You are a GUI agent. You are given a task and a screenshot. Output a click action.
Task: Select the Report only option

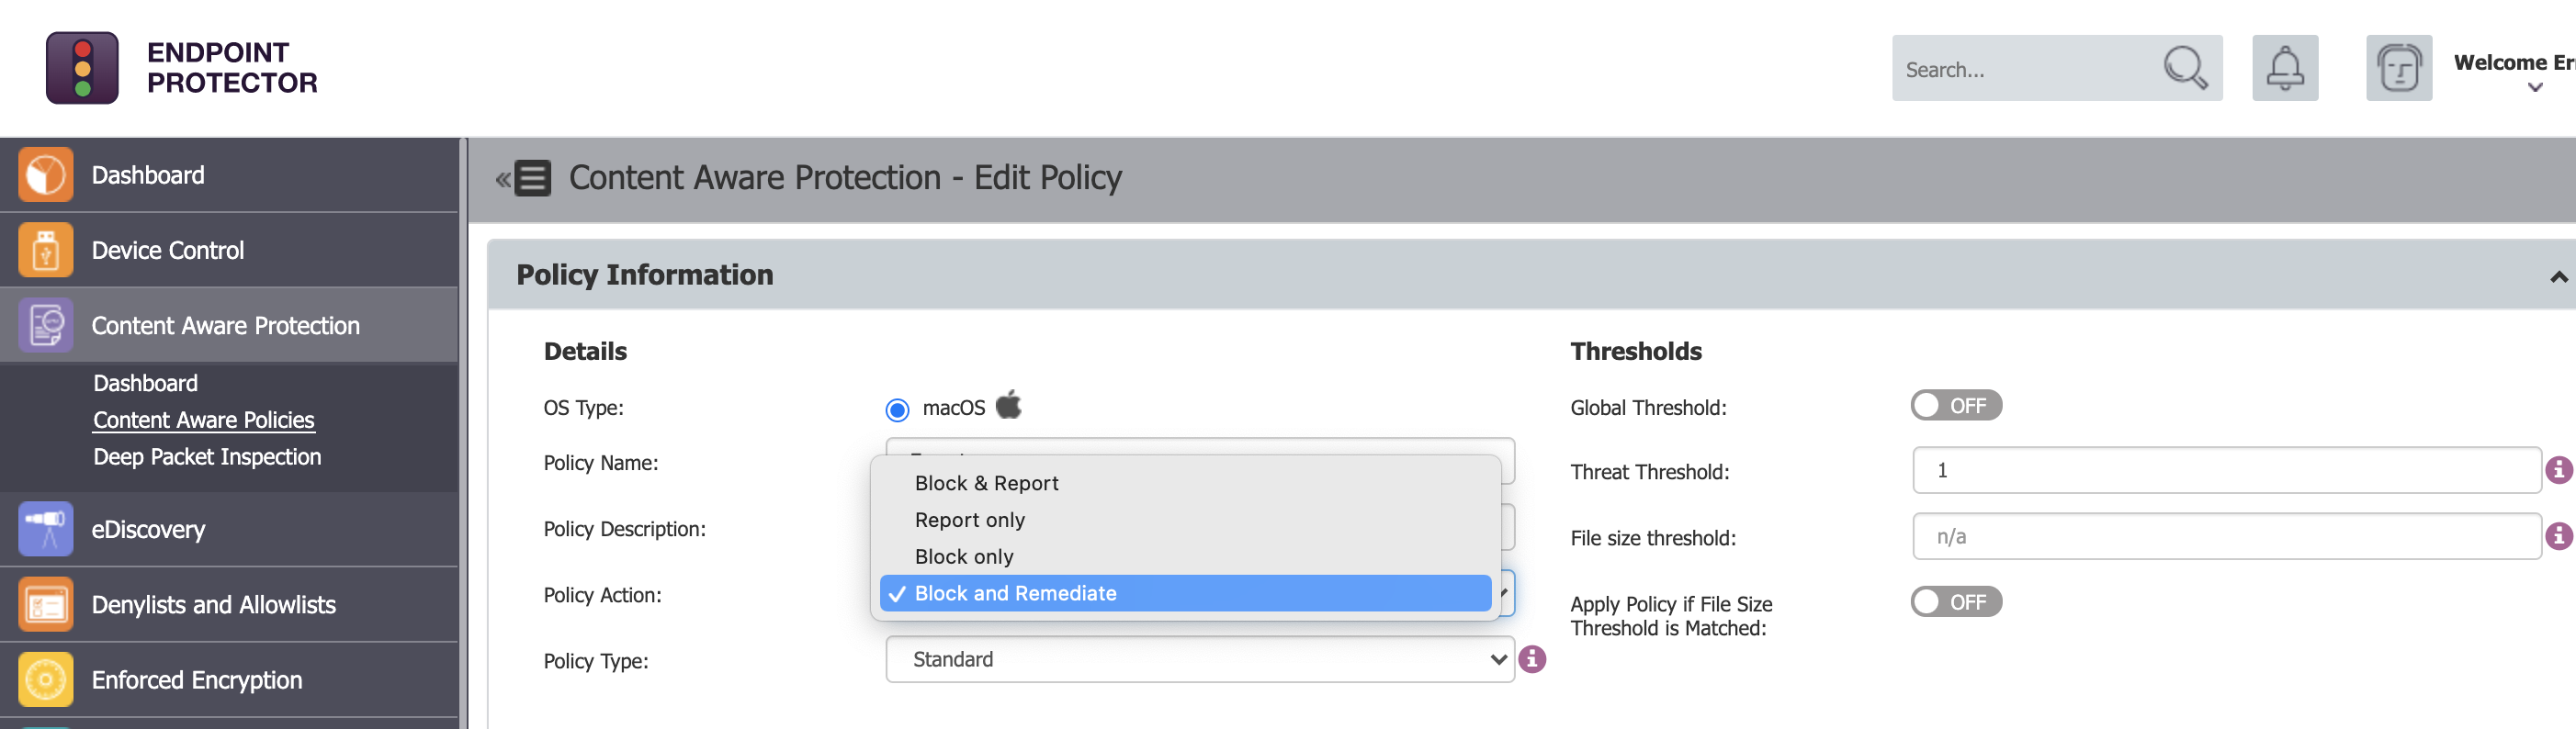(969, 520)
